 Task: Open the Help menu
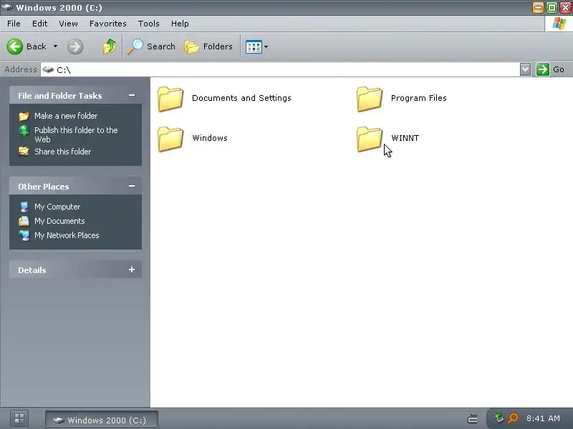tap(180, 24)
